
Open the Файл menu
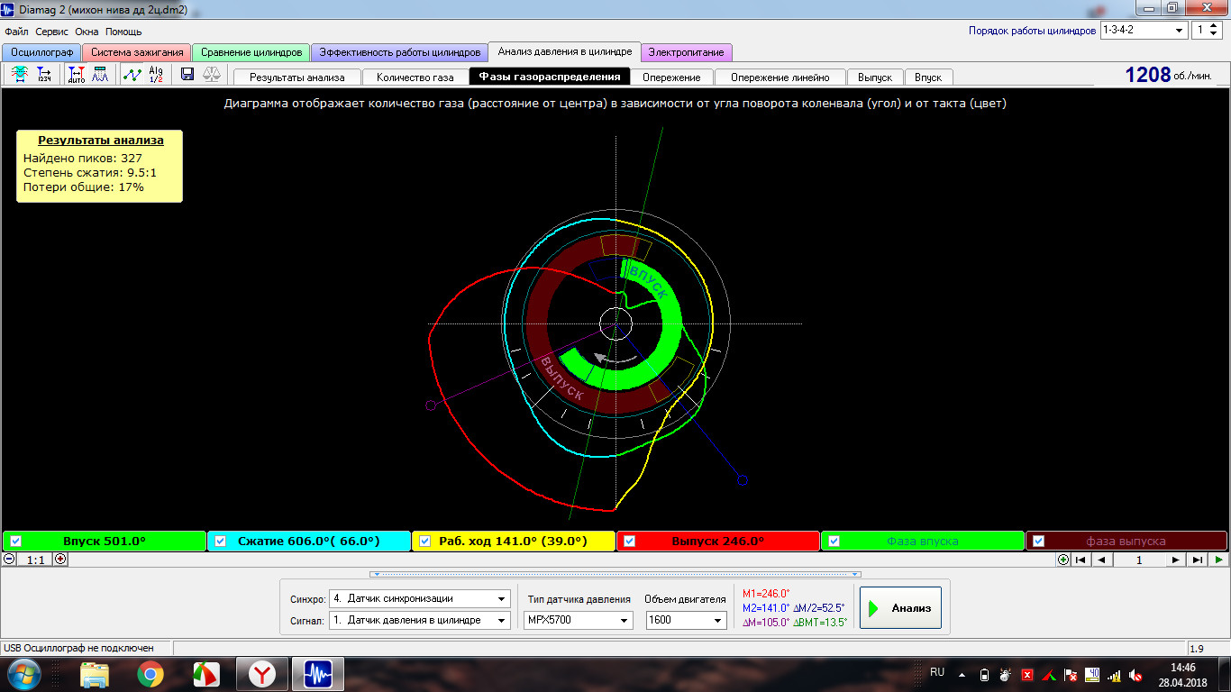click(16, 32)
